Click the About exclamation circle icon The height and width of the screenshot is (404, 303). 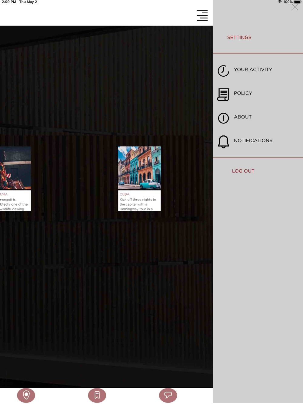coord(223,118)
